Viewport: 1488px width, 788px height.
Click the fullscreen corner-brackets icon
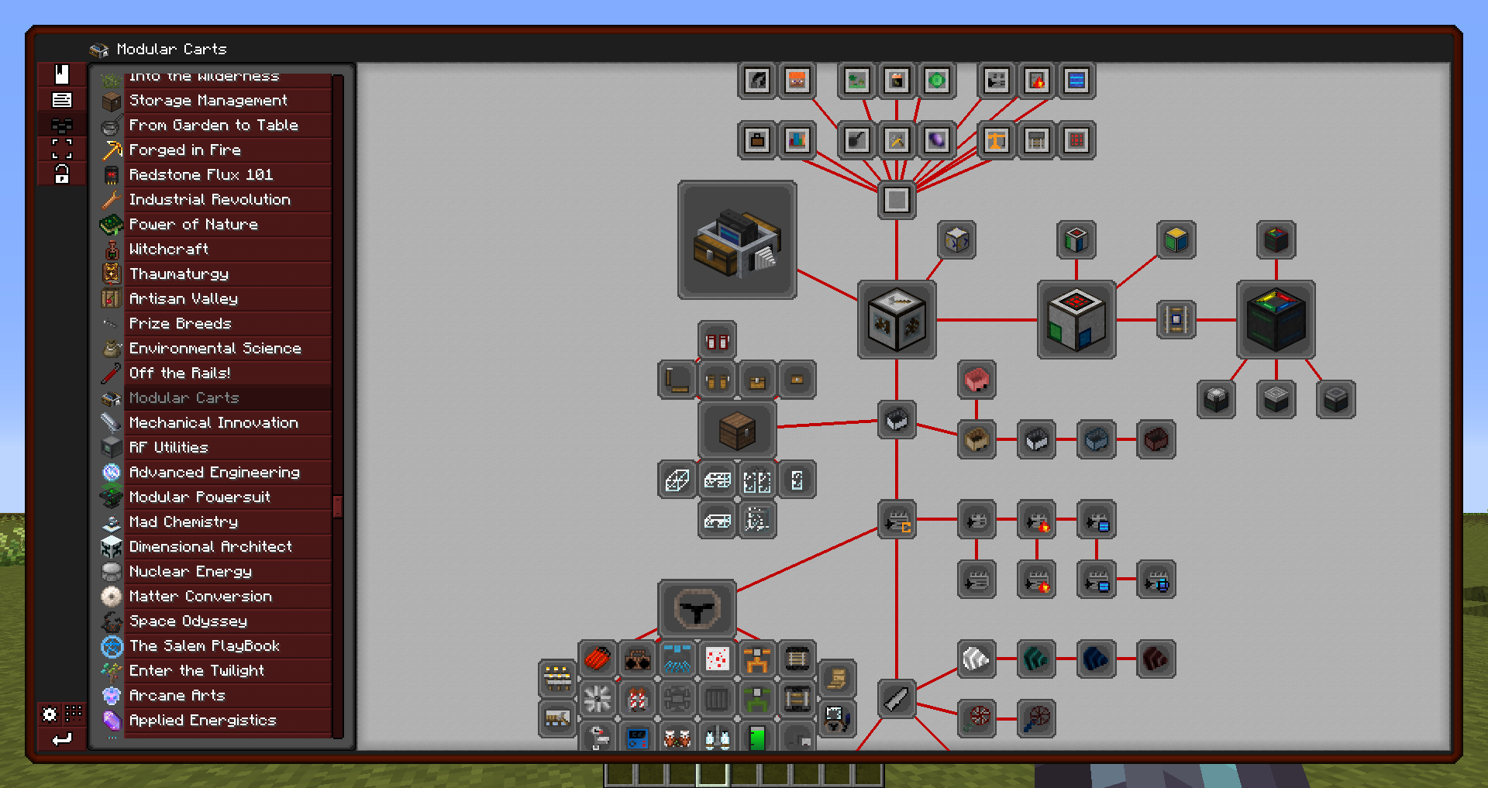click(x=62, y=149)
